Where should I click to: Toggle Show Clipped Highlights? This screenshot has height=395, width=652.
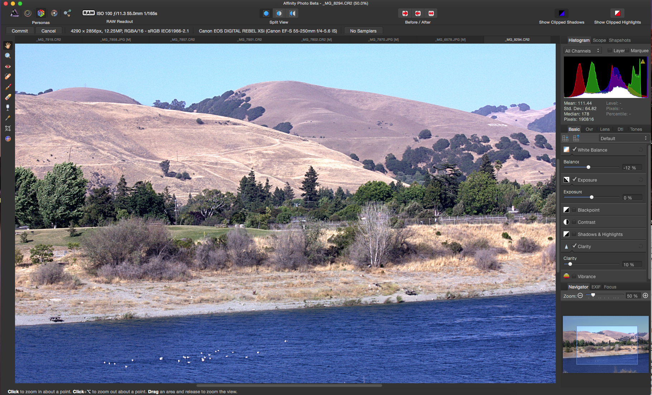click(x=617, y=13)
